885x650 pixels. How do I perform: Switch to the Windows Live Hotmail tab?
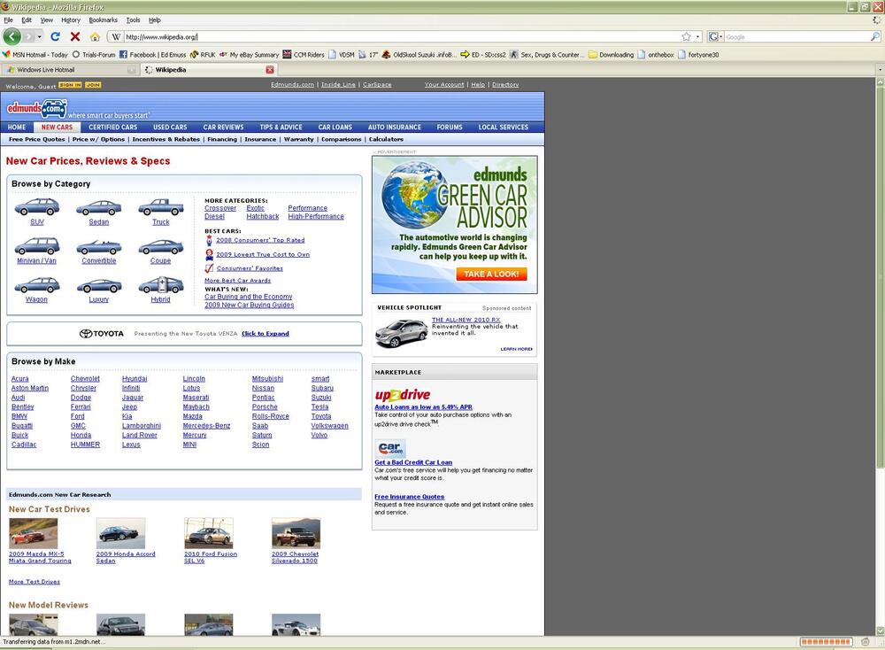point(69,69)
